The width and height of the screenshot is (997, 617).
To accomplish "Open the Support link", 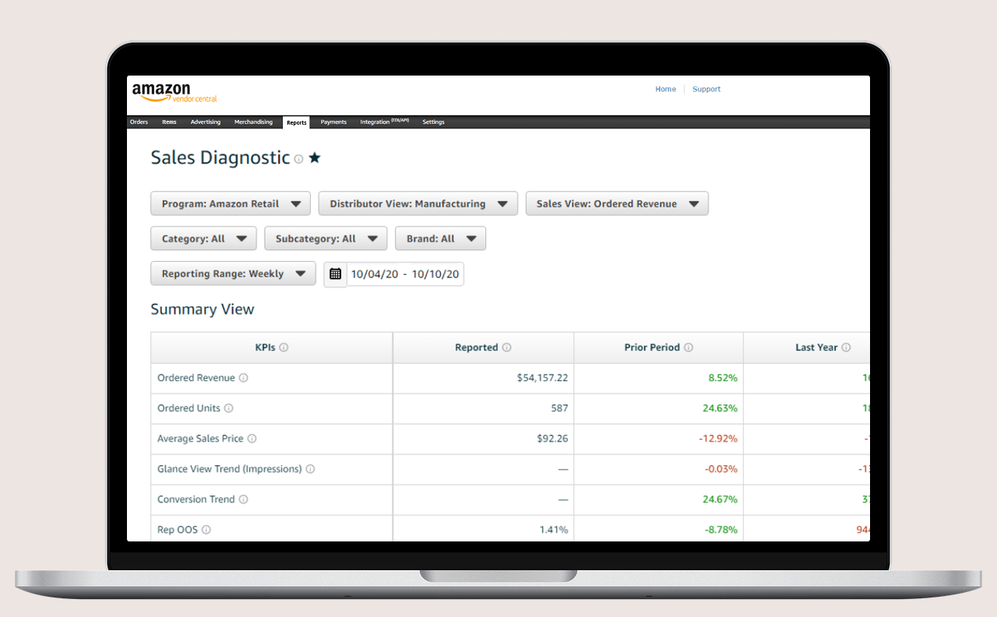I will point(706,90).
